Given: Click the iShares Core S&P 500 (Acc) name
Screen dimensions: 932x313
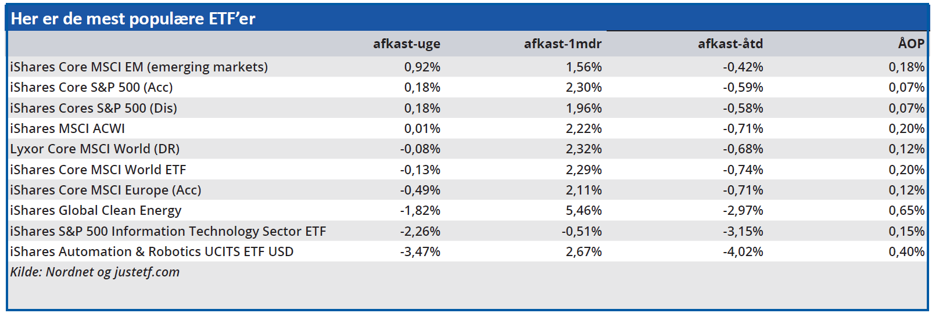Looking at the screenshot, I should (x=91, y=88).
